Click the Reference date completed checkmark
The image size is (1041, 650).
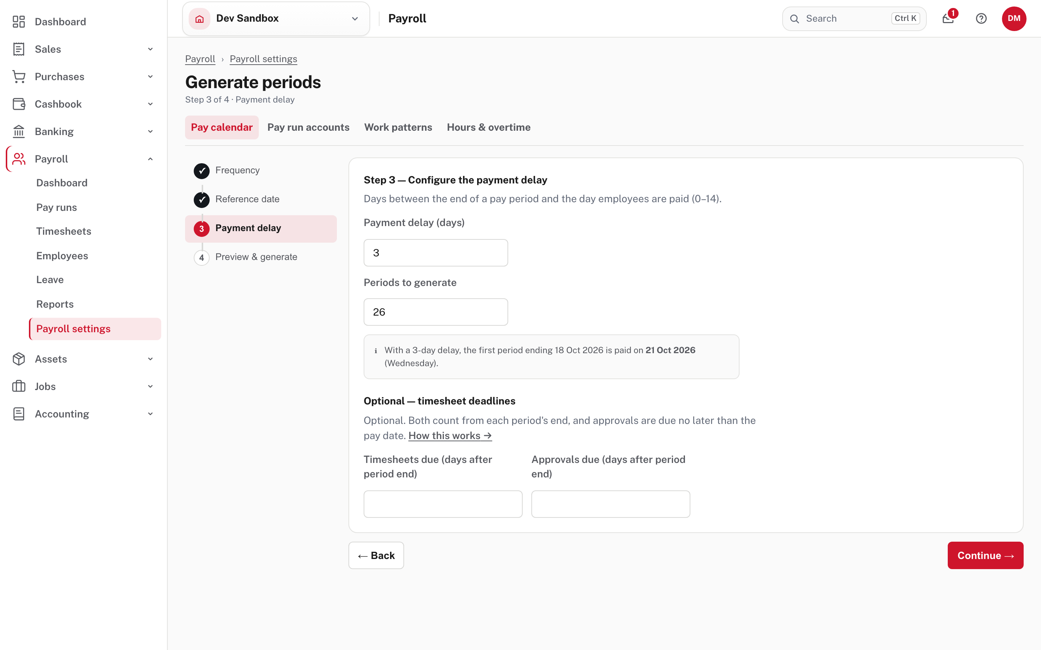[x=202, y=199]
